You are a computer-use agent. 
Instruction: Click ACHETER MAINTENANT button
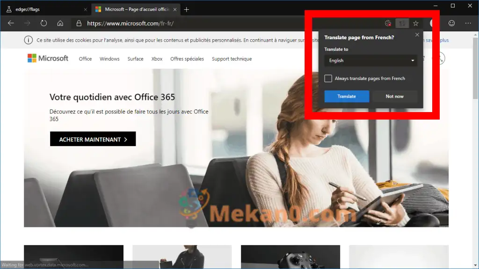click(x=93, y=139)
